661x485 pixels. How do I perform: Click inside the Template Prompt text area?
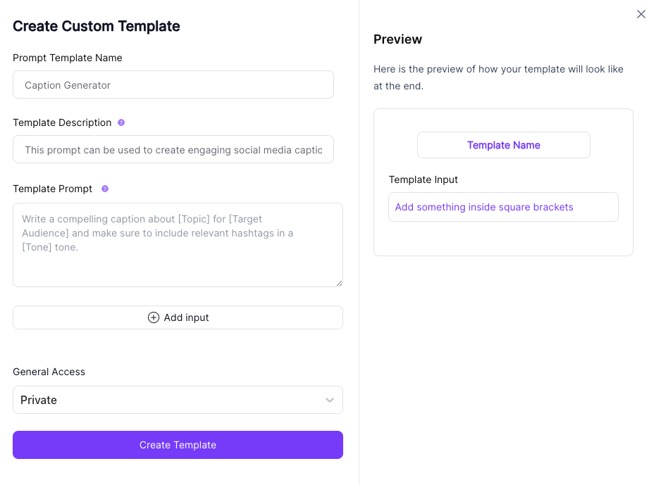click(178, 244)
